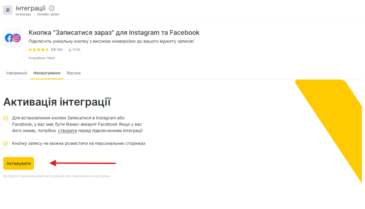Click the yellow star rating icons

coord(38,50)
